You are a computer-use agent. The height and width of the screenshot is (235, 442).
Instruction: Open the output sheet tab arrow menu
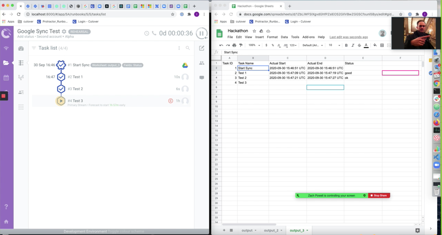point(256,230)
